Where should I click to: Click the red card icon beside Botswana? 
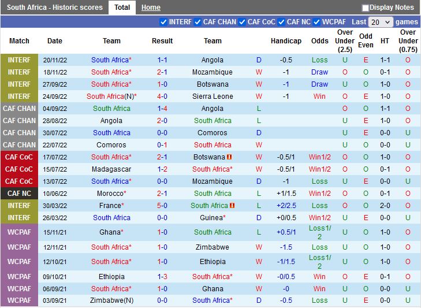tap(229, 157)
